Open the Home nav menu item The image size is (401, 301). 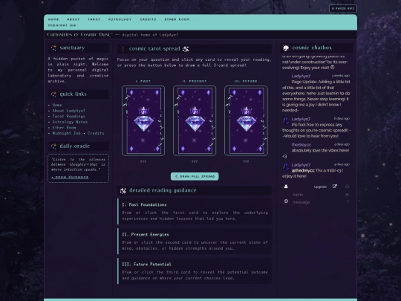53,19
